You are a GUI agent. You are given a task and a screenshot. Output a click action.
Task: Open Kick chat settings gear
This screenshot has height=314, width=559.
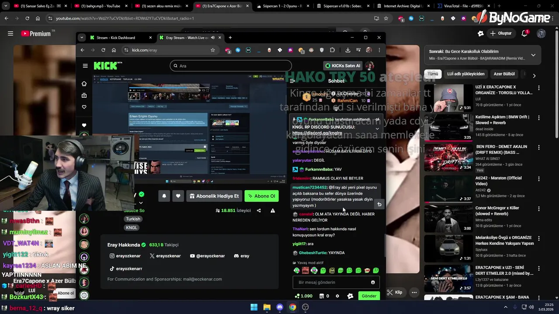(x=337, y=296)
